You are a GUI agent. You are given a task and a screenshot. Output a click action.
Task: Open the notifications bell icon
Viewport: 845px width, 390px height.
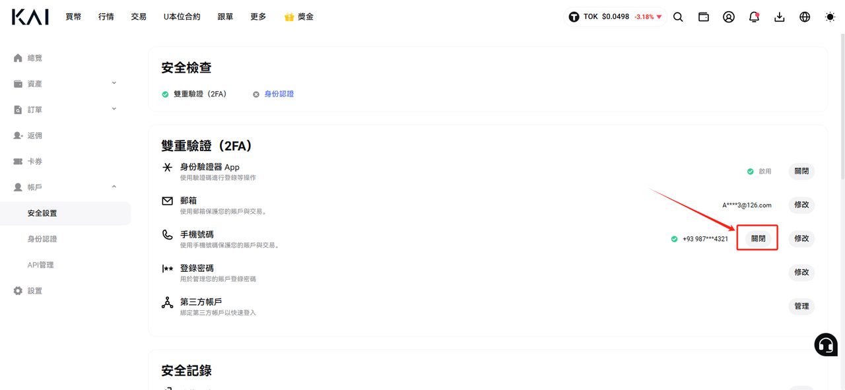coord(754,17)
